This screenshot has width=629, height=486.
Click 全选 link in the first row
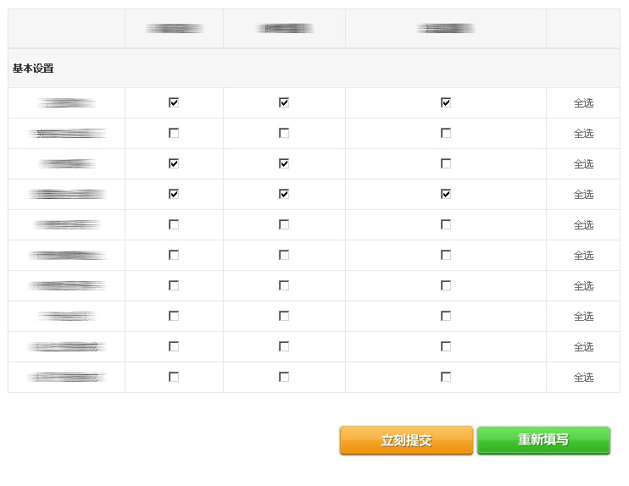pos(583,103)
